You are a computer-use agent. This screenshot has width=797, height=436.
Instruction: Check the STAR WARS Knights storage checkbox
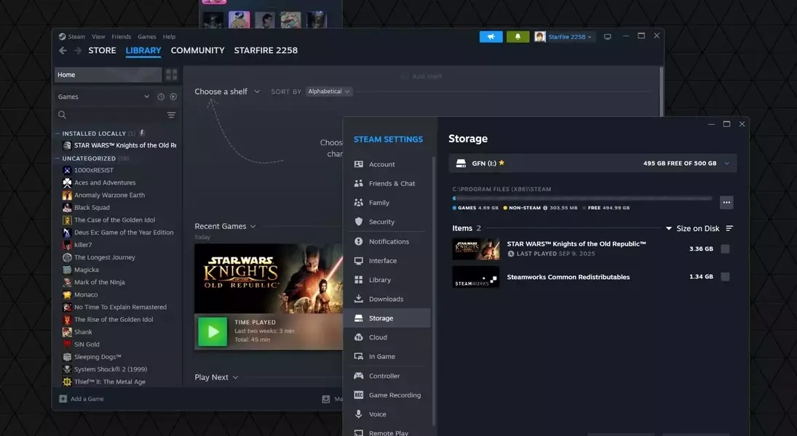(x=724, y=249)
